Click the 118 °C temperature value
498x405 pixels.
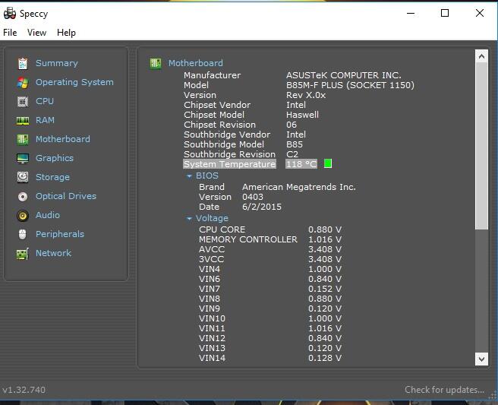(x=301, y=164)
